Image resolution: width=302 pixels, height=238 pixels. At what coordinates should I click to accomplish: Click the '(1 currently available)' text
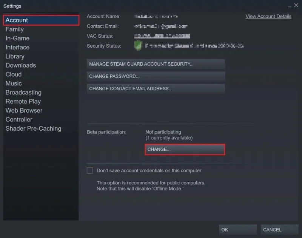[x=169, y=138]
